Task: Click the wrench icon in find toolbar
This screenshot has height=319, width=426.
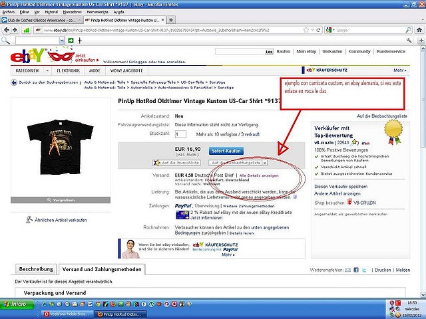Action: [409, 41]
